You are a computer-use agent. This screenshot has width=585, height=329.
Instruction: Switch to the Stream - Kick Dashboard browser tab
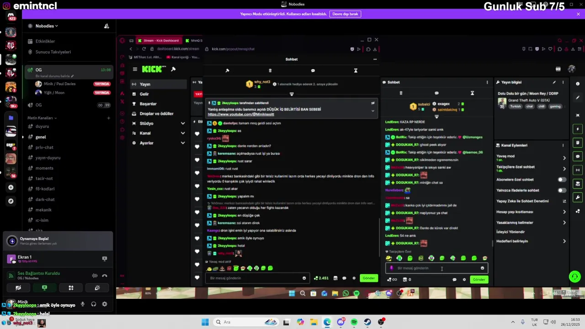[159, 40]
